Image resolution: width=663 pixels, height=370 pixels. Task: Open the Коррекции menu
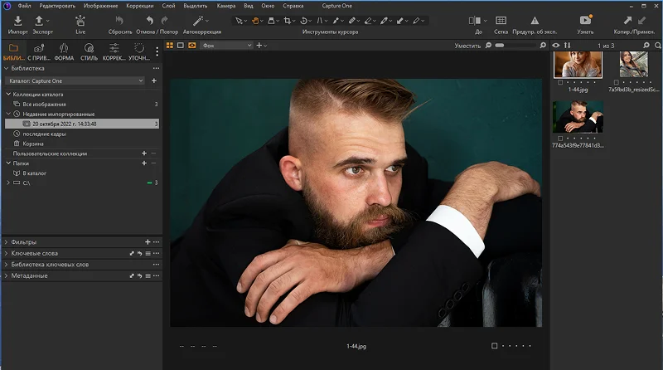[139, 6]
